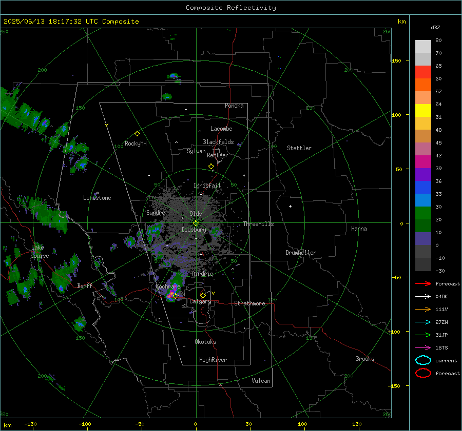This screenshot has height=431, width=462.
Task: Click the 54 dBZ yellow swatch
Action: pyautogui.click(x=423, y=110)
